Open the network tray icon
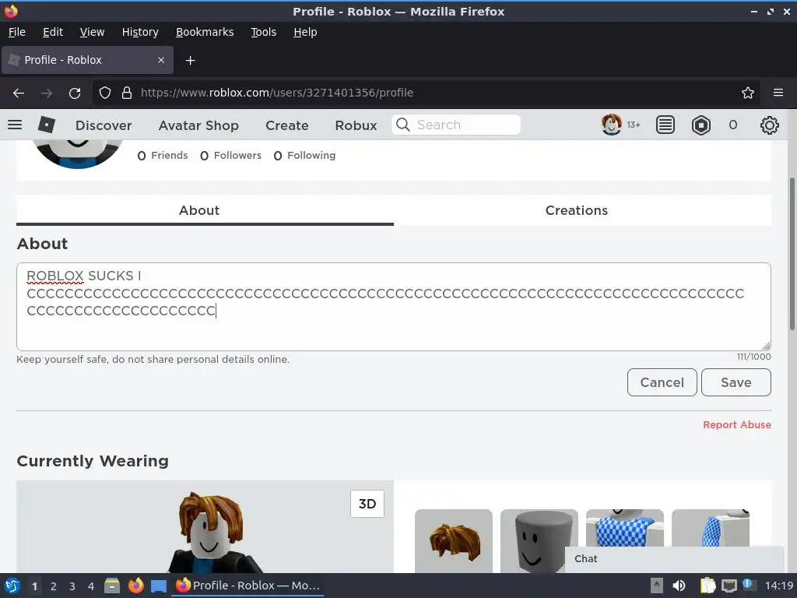Screen dimensions: 797x598 click(729, 586)
